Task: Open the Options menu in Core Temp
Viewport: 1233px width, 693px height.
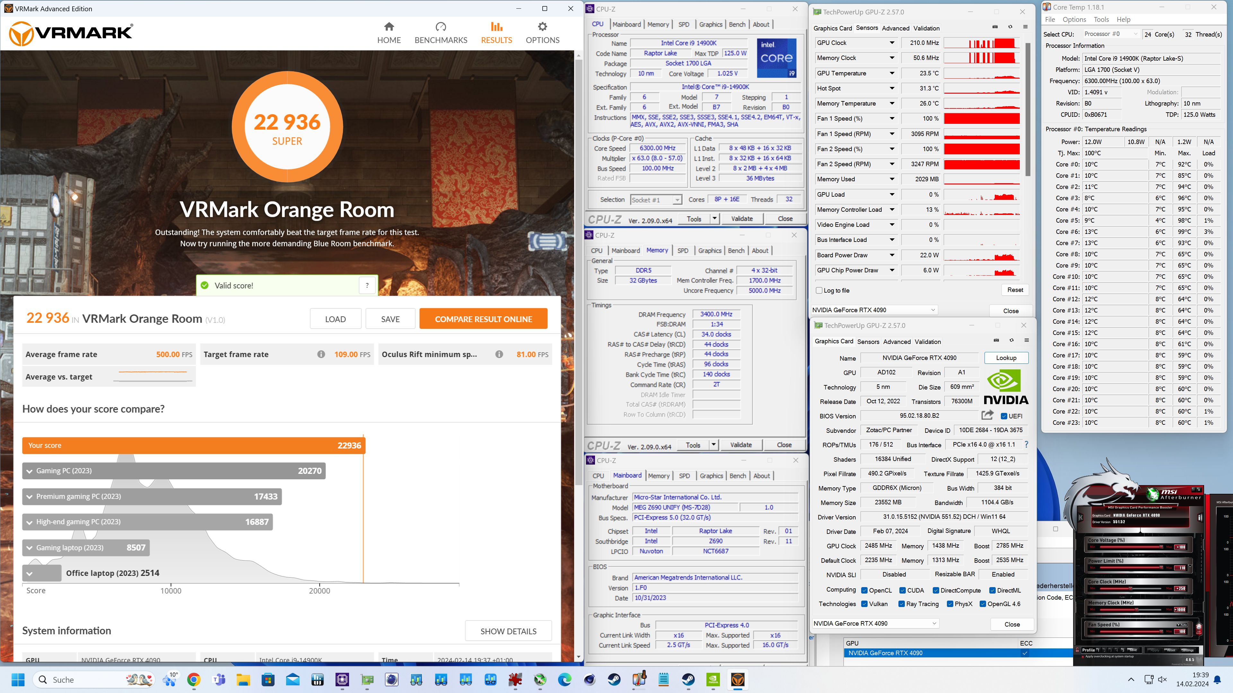Action: coord(1074,20)
